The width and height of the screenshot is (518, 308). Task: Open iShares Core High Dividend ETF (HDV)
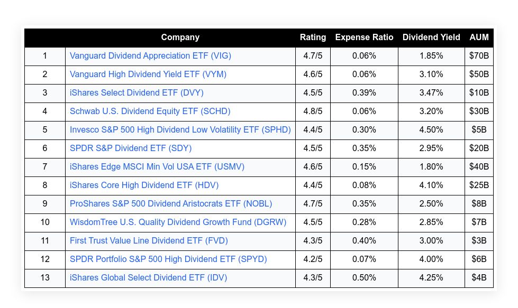pos(144,185)
